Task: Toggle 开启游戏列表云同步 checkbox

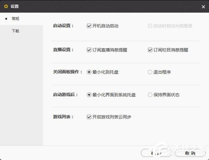Action: [89, 117]
